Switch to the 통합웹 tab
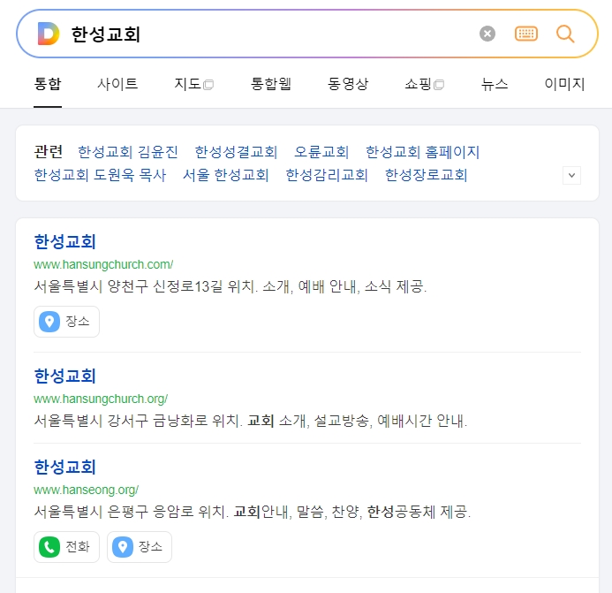Screen dimensions: 612x593 click(271, 84)
